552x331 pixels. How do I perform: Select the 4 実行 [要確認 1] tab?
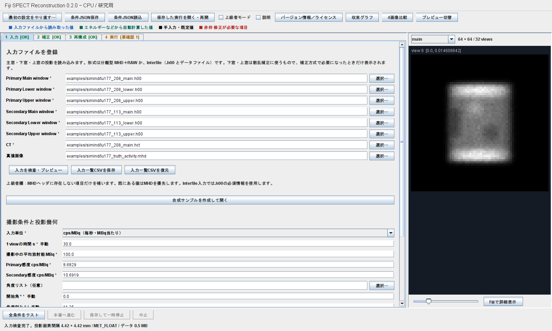pos(122,37)
